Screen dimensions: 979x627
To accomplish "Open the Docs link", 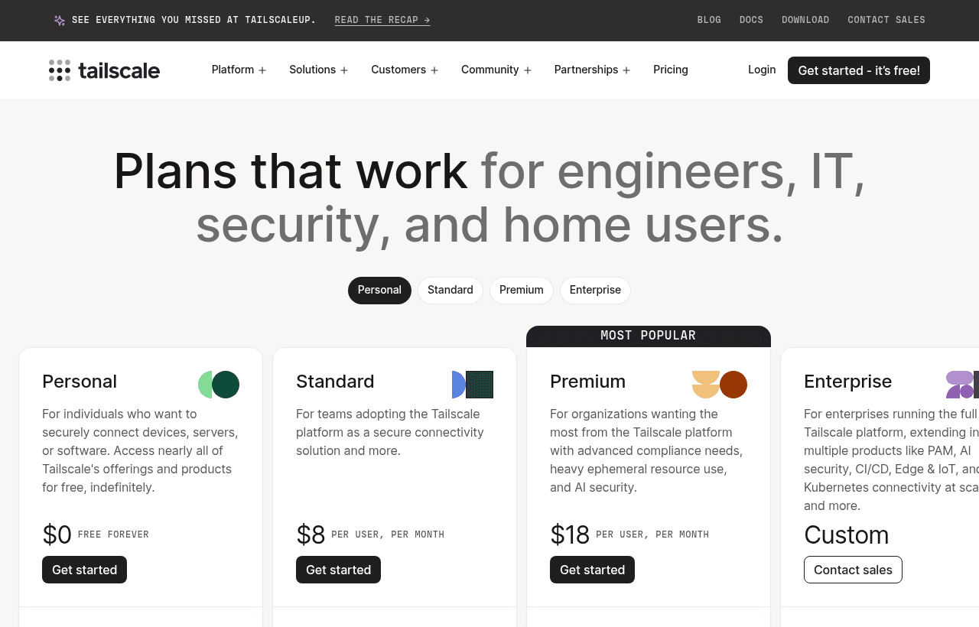I will [x=751, y=20].
